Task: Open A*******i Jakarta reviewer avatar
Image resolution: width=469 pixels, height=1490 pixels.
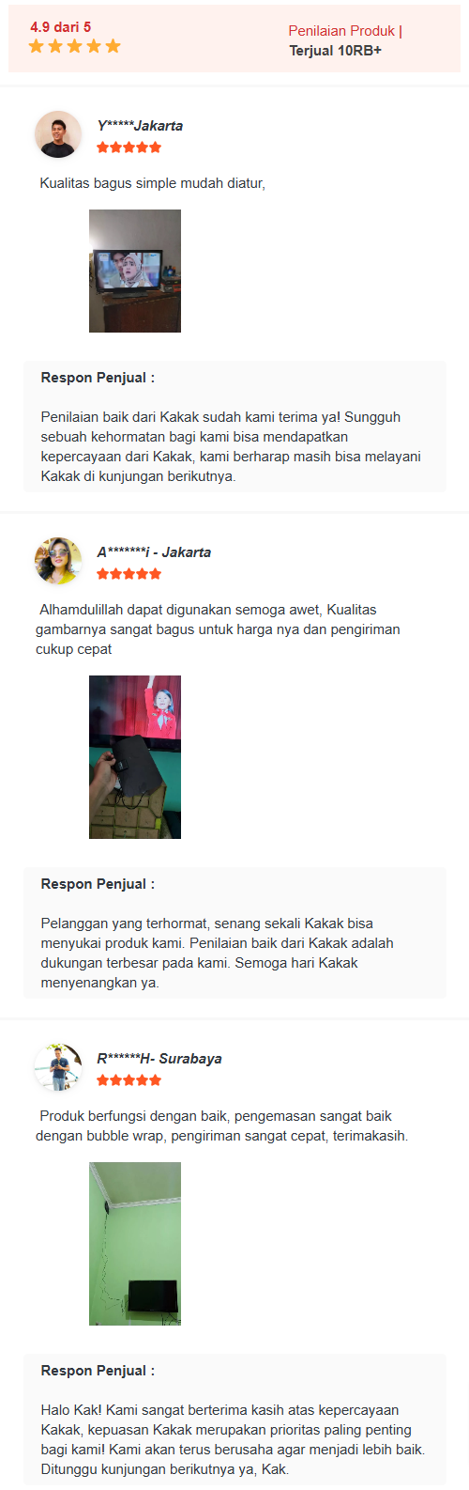Action: (x=58, y=561)
